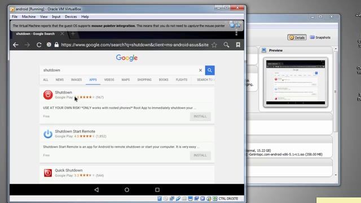Screen dimensions: 361x203
Task: Clear the search box with the X
Action: click(200, 70)
